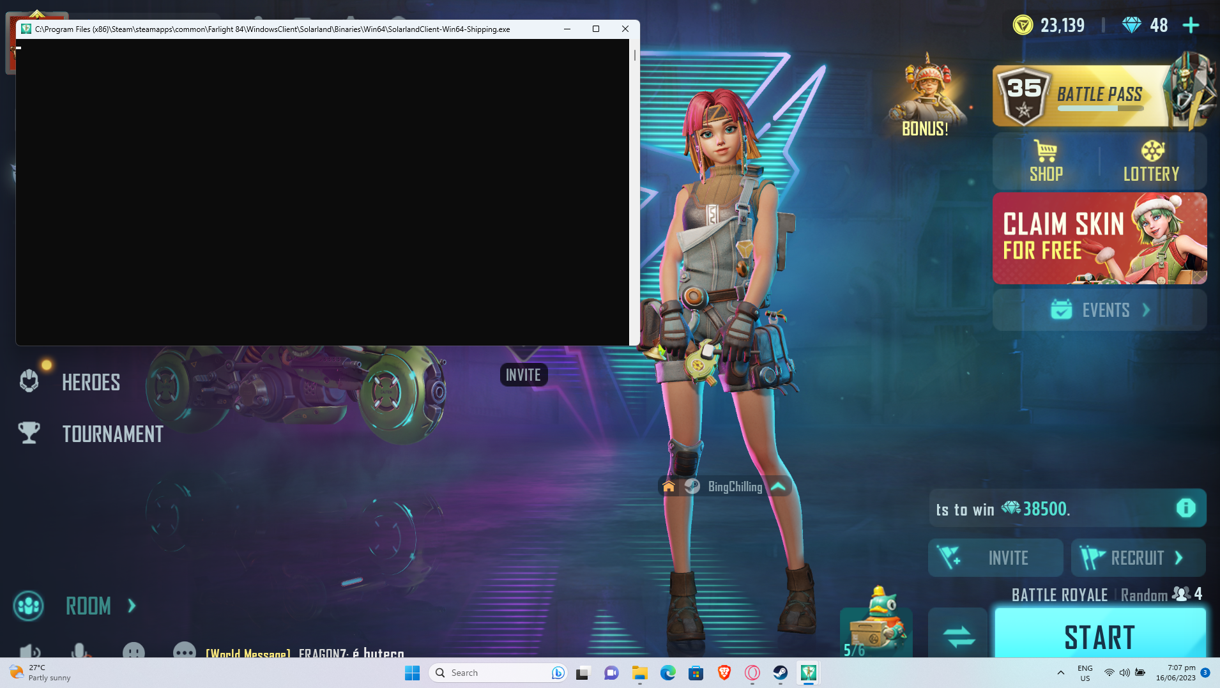The width and height of the screenshot is (1220, 688).
Task: Open the Lottery
Action: click(x=1152, y=161)
